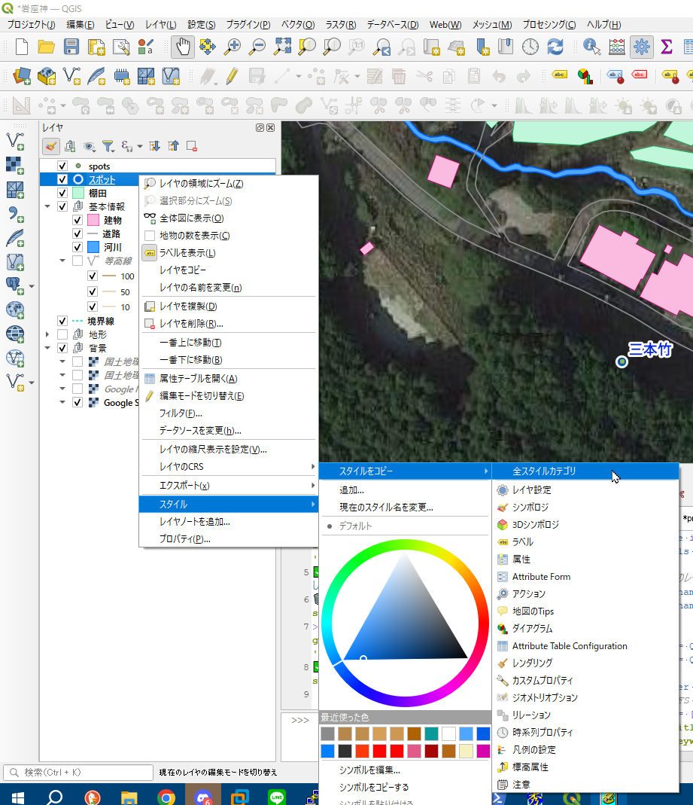Open the プロセシング menu
Screen dimensions: 693x805
click(549, 25)
